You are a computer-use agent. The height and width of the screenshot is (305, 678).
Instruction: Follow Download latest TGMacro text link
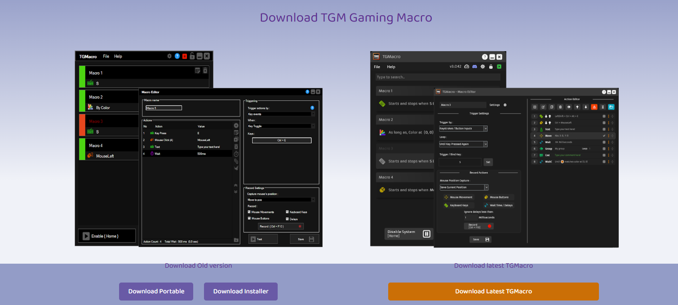pos(493,265)
